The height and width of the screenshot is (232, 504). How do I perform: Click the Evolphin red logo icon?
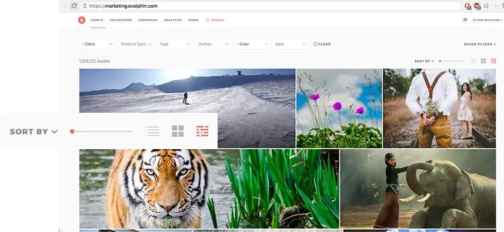tap(82, 20)
